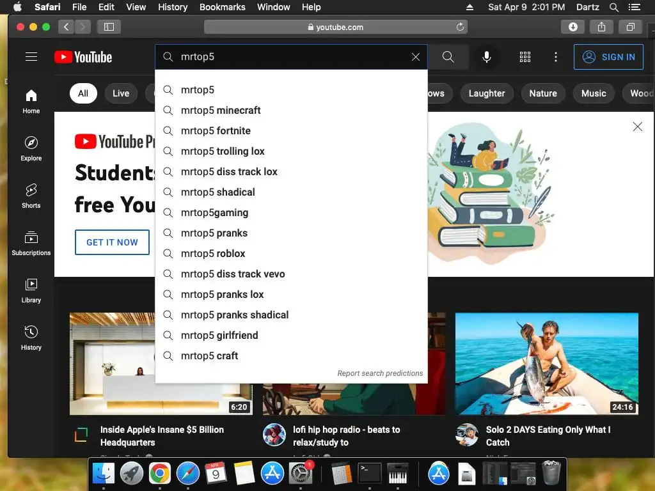655x491 pixels.
Task: Click the GET IT NOW button
Action: pyautogui.click(x=112, y=242)
